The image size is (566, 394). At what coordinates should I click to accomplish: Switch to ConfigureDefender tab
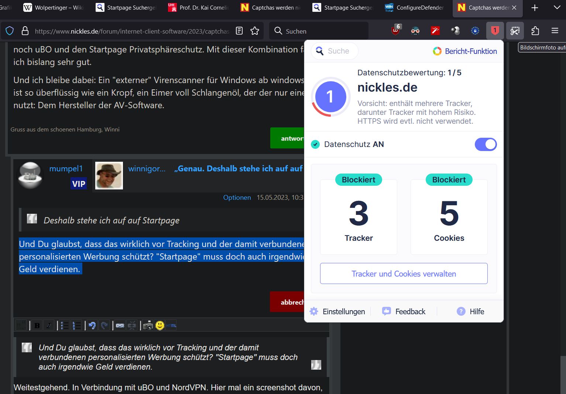414,7
